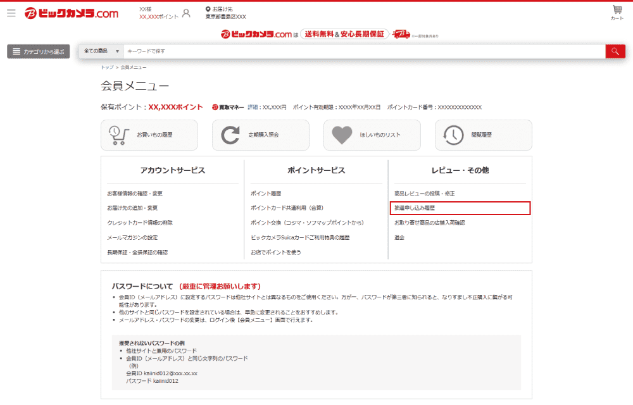Click the keyword search input field
633x405 pixels.
click(364, 51)
